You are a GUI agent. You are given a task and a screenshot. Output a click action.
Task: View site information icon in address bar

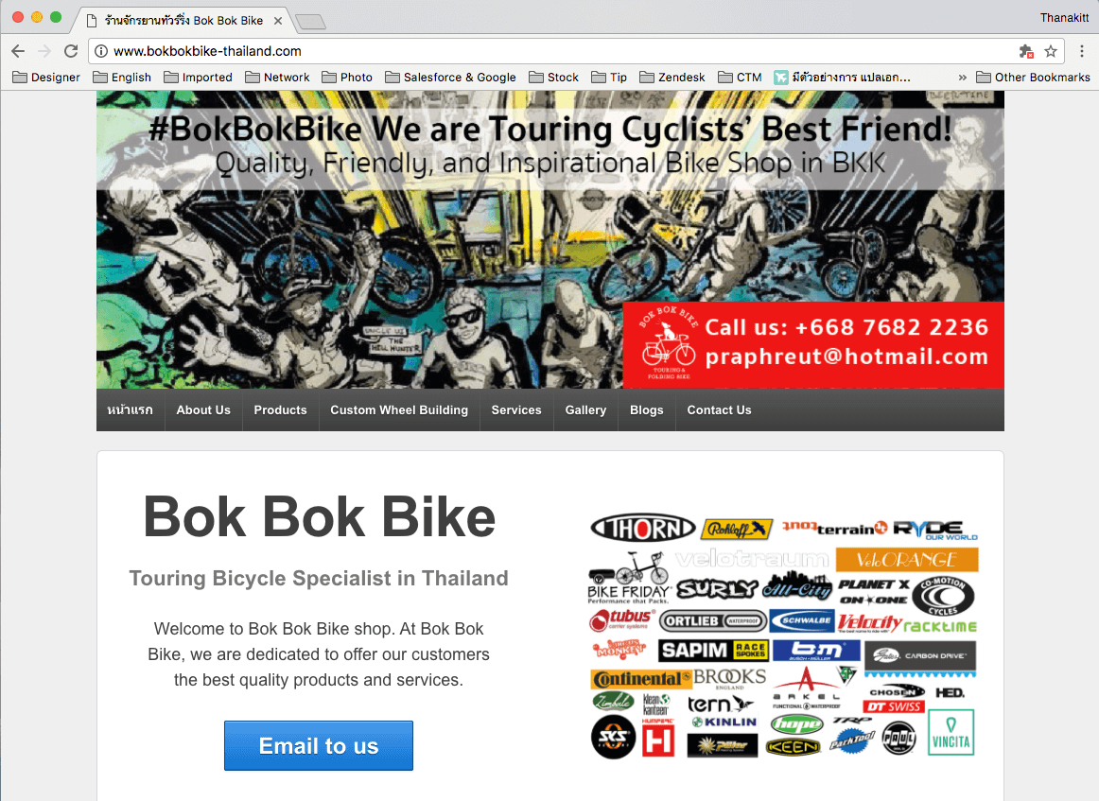[x=101, y=51]
